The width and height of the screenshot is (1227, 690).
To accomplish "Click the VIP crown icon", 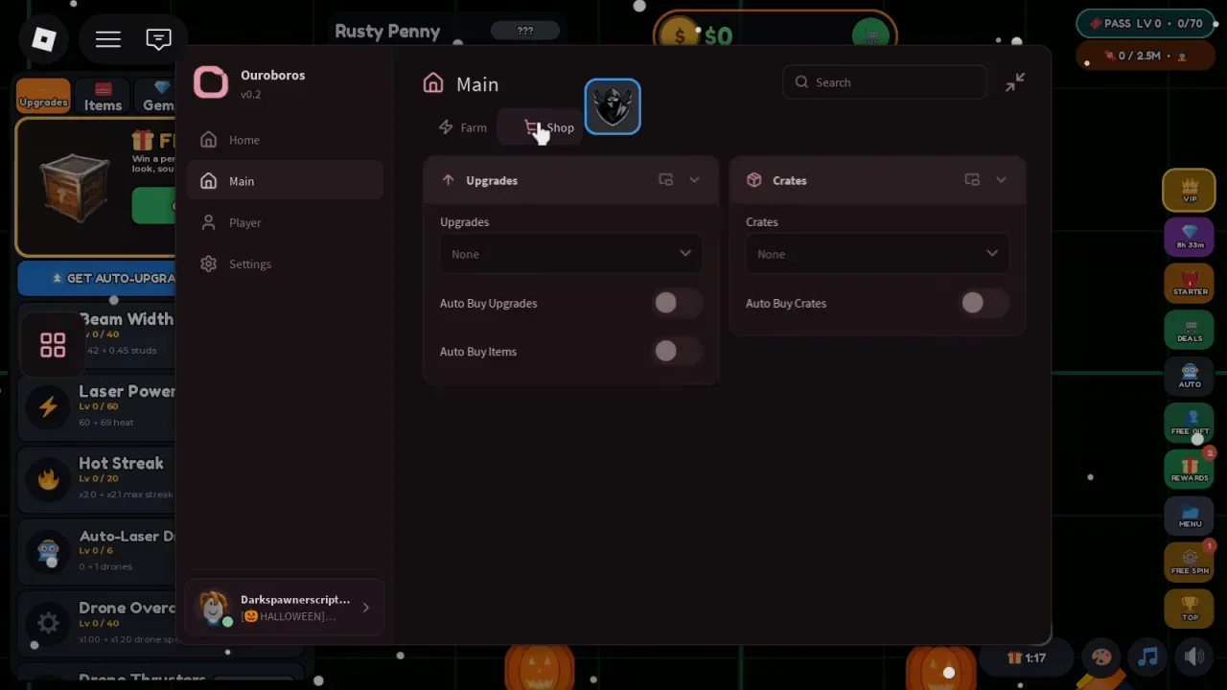I will pos(1190,190).
